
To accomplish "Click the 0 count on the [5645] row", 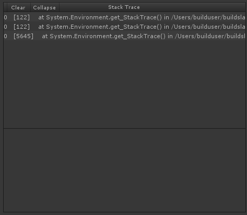I will [6, 36].
